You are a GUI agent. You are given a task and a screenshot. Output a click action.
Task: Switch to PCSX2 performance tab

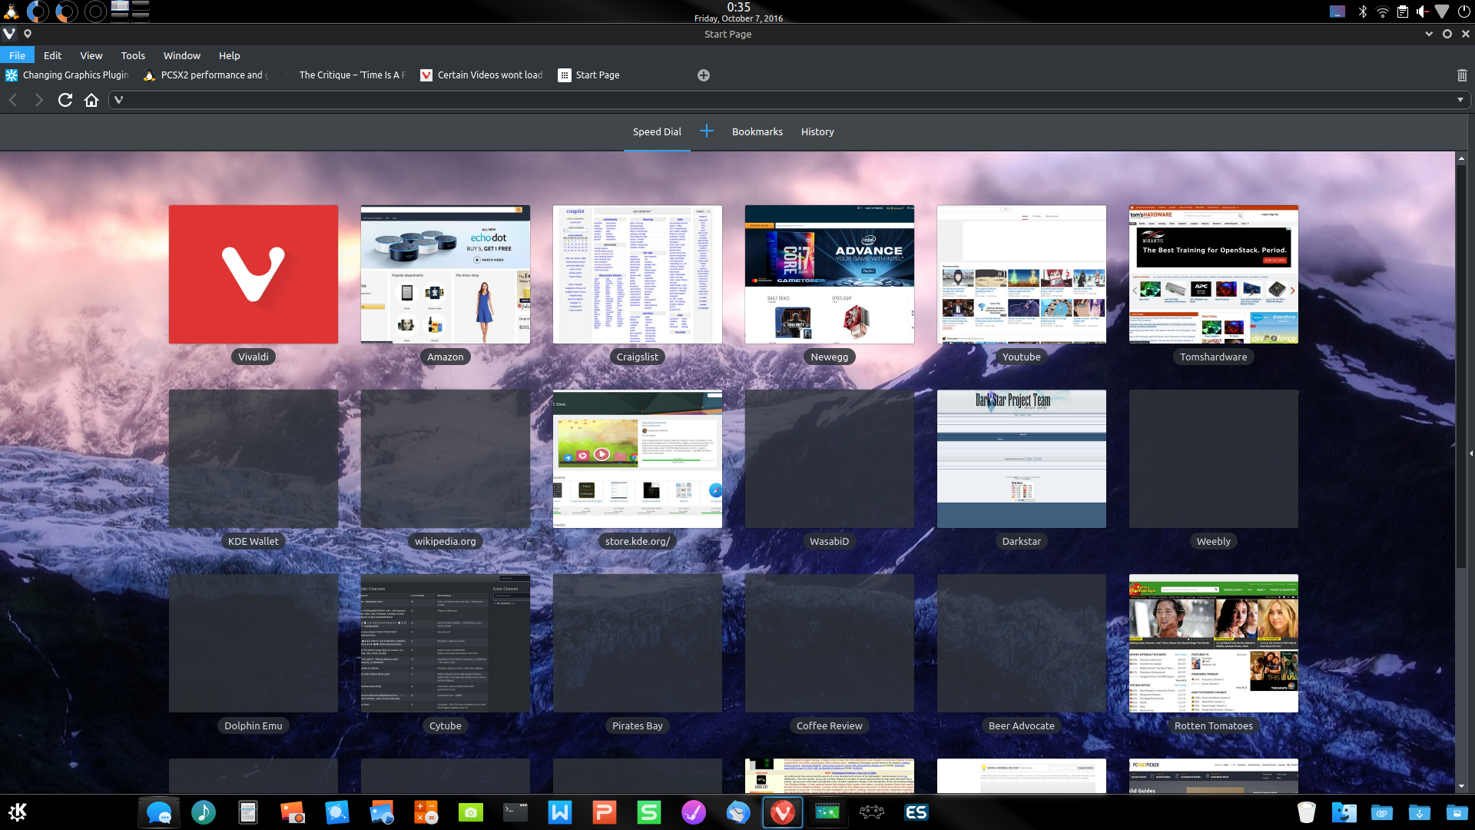(206, 75)
